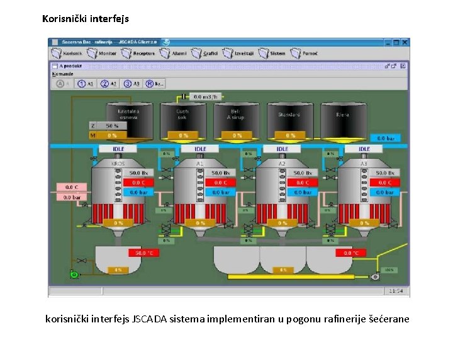Select the A1 command button
This screenshot has width=453, height=340.
tap(86, 84)
